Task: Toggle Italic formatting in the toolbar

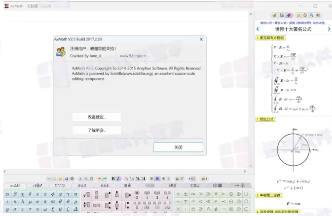Action: (118, 179)
